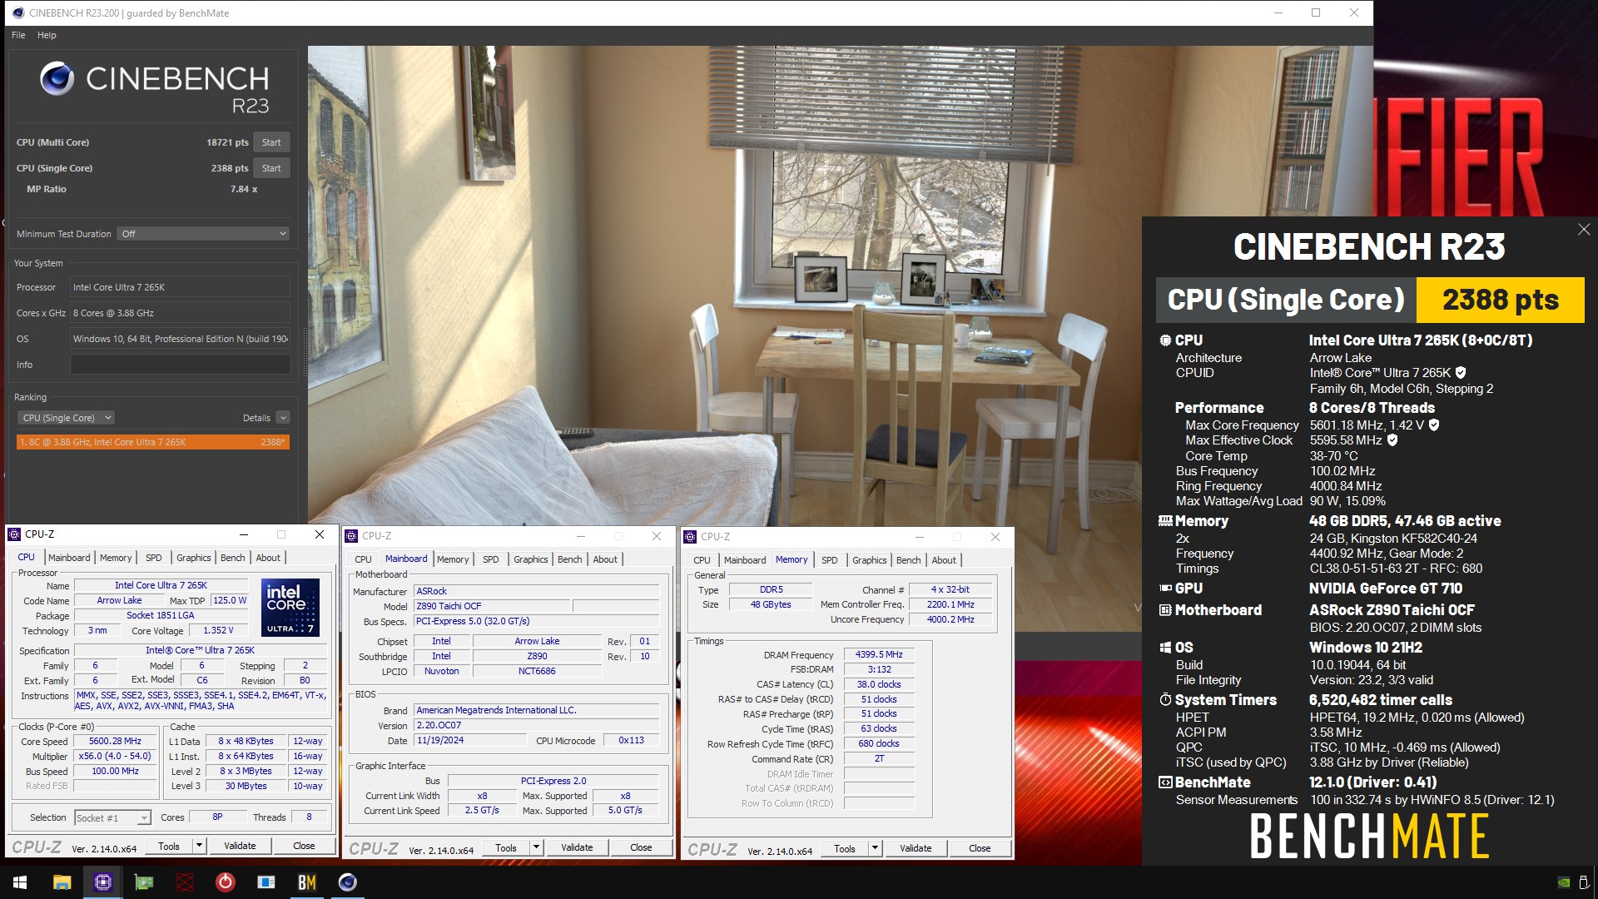Screen dimensions: 1598x899
Task: Open Tools arrow in CPU-Z window showing BIOS
Action: pos(536,847)
